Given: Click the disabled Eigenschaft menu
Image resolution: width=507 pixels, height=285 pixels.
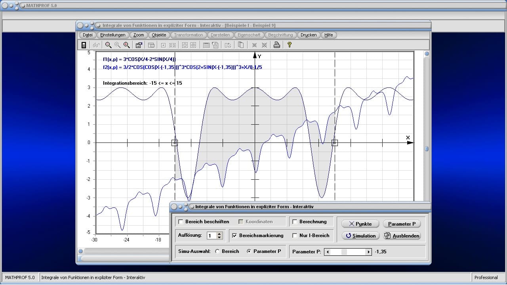Looking at the screenshot, I should (249, 35).
